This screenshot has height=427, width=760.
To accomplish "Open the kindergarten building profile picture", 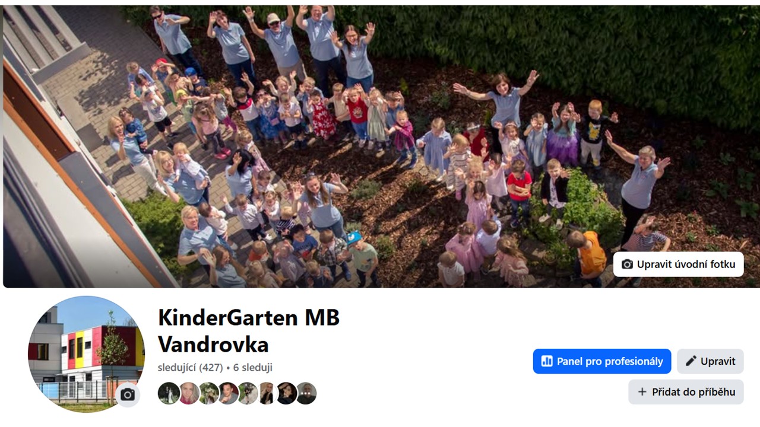I will (86, 354).
